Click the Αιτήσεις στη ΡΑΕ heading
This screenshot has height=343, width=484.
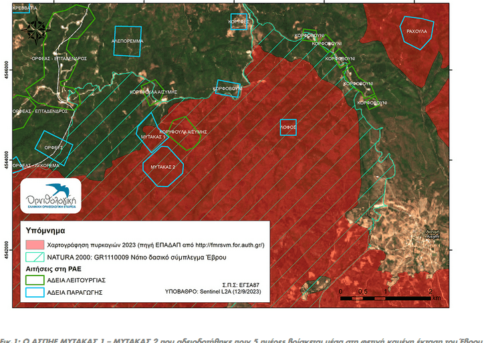click(x=55, y=268)
